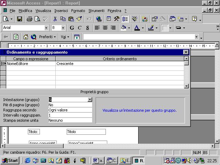220x165 pixels.
Task: Apply line/border color pen swatch
Action: click(151, 28)
